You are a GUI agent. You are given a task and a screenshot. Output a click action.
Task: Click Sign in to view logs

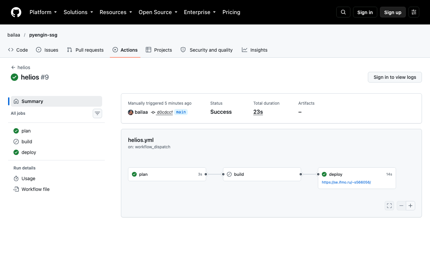click(x=395, y=77)
